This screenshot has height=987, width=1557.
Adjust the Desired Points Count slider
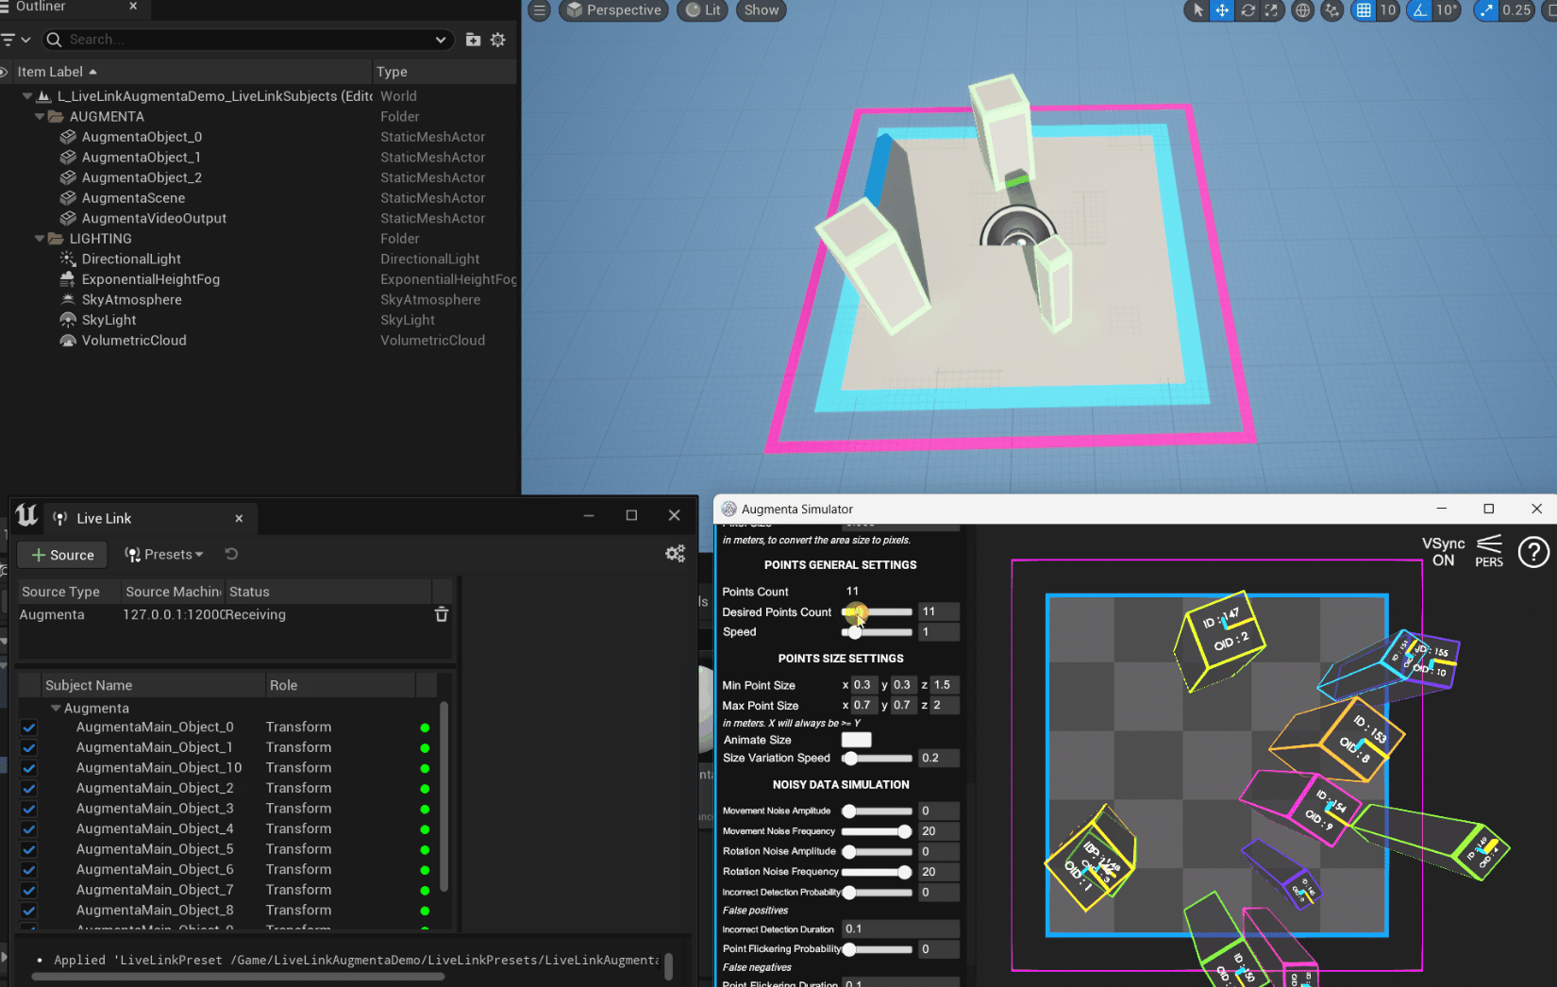pos(877,612)
